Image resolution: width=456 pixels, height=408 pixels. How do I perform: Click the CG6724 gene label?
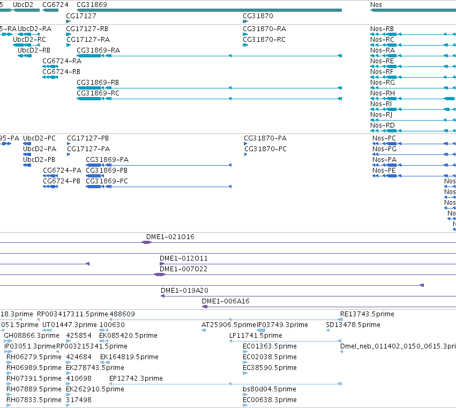[55, 5]
